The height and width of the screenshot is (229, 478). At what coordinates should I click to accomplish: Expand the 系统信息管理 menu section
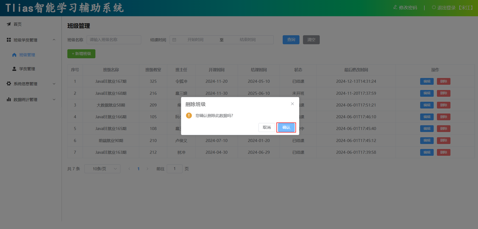(x=54, y=84)
